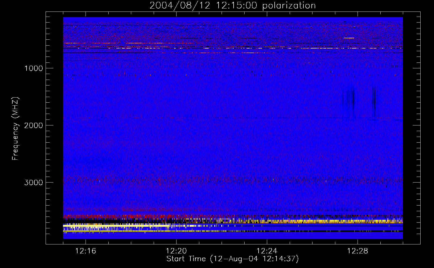
Task: Click the short white horizontal streak above the 12:27:40 dark burst
Action: 349,38
